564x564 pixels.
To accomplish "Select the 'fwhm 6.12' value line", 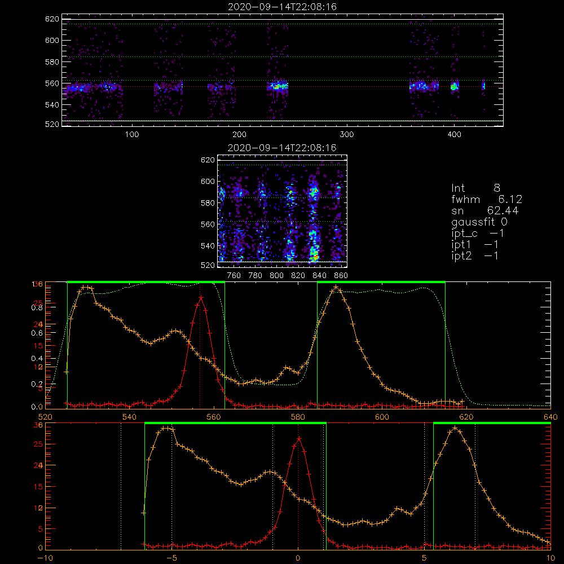I will tap(487, 199).
